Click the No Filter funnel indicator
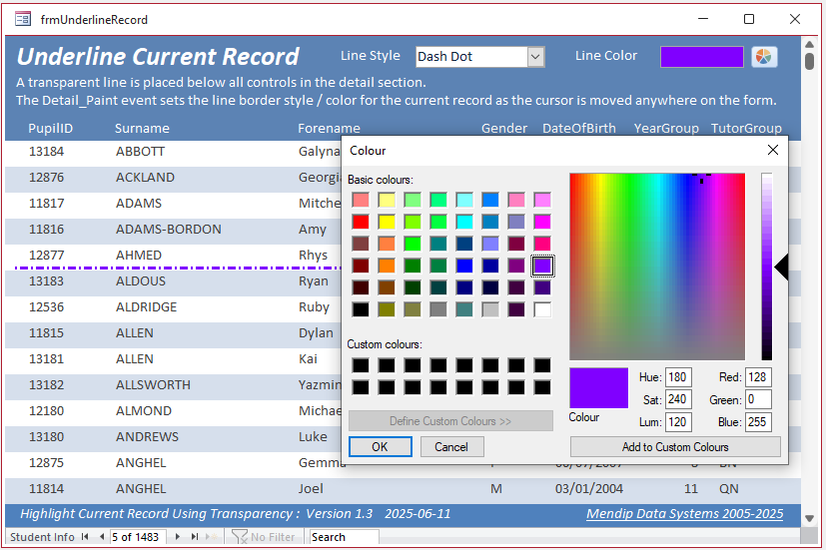Viewport: 826px width, 550px height. 263,537
